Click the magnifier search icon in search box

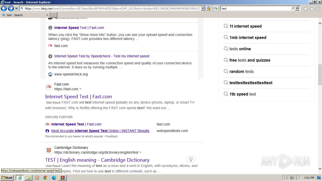tap(293, 9)
